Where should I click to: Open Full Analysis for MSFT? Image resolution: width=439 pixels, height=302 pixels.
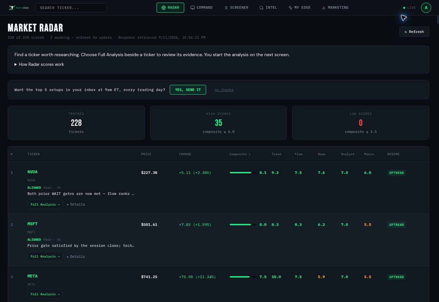[x=45, y=257]
